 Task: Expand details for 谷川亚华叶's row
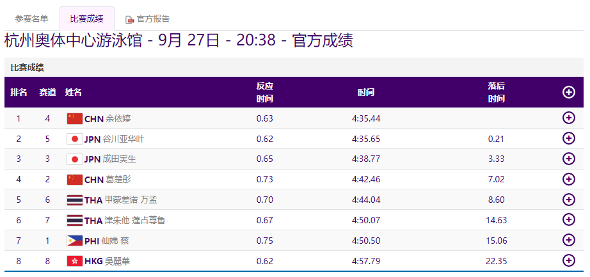click(x=568, y=138)
